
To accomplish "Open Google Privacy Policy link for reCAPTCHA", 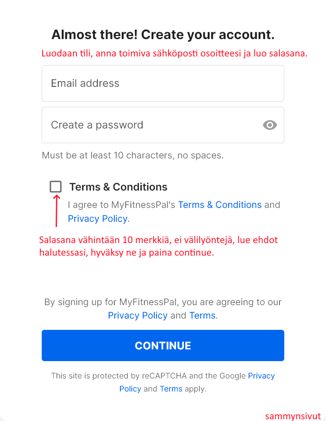I will point(261,376).
